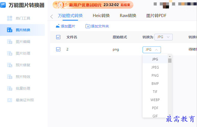Open 图片转换 in the sidebar
Viewport: 197px width, 127px height.
[22, 30]
